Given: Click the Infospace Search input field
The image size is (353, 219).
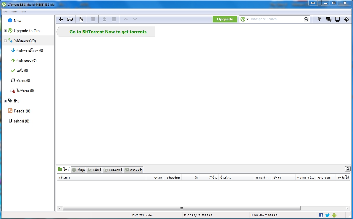Looking at the screenshot, I should (x=277, y=19).
